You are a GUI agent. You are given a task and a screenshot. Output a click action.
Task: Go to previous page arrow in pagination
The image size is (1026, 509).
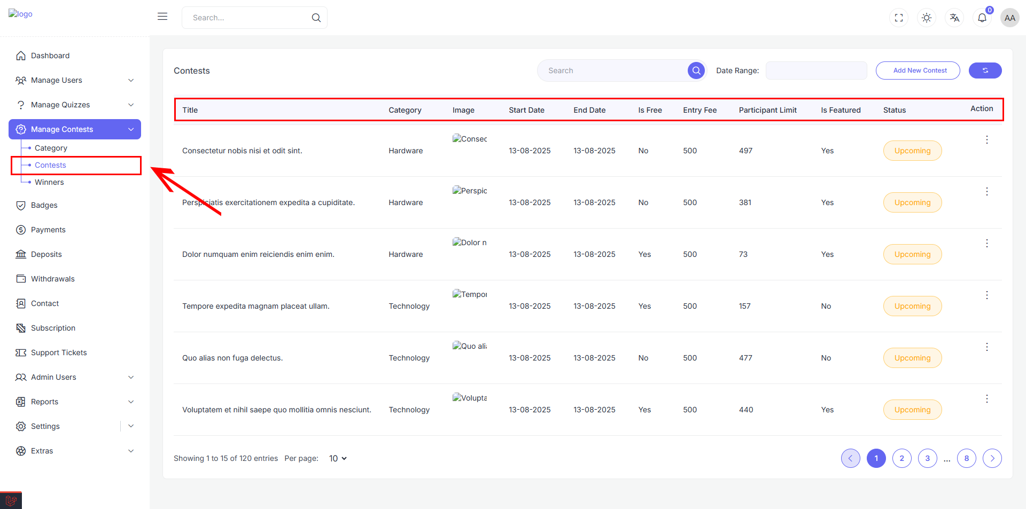click(x=851, y=458)
